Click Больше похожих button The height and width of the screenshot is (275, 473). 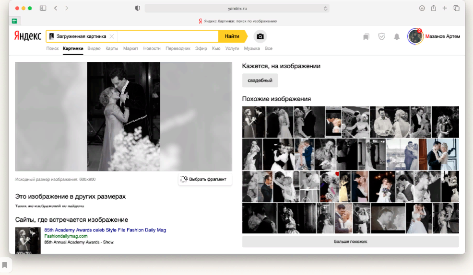[350, 241]
